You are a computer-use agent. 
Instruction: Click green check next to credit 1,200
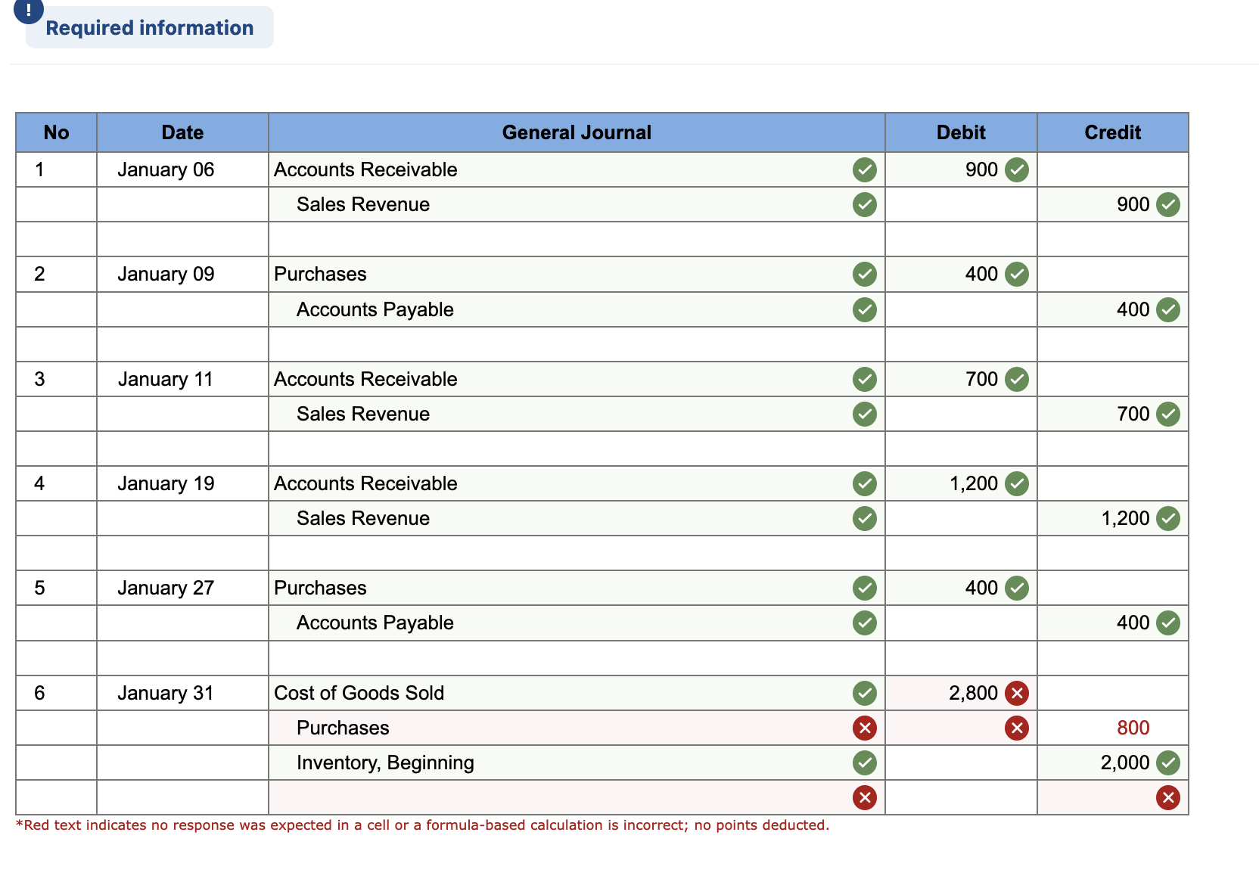[1168, 518]
